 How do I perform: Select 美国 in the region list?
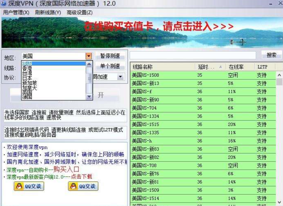(53, 63)
